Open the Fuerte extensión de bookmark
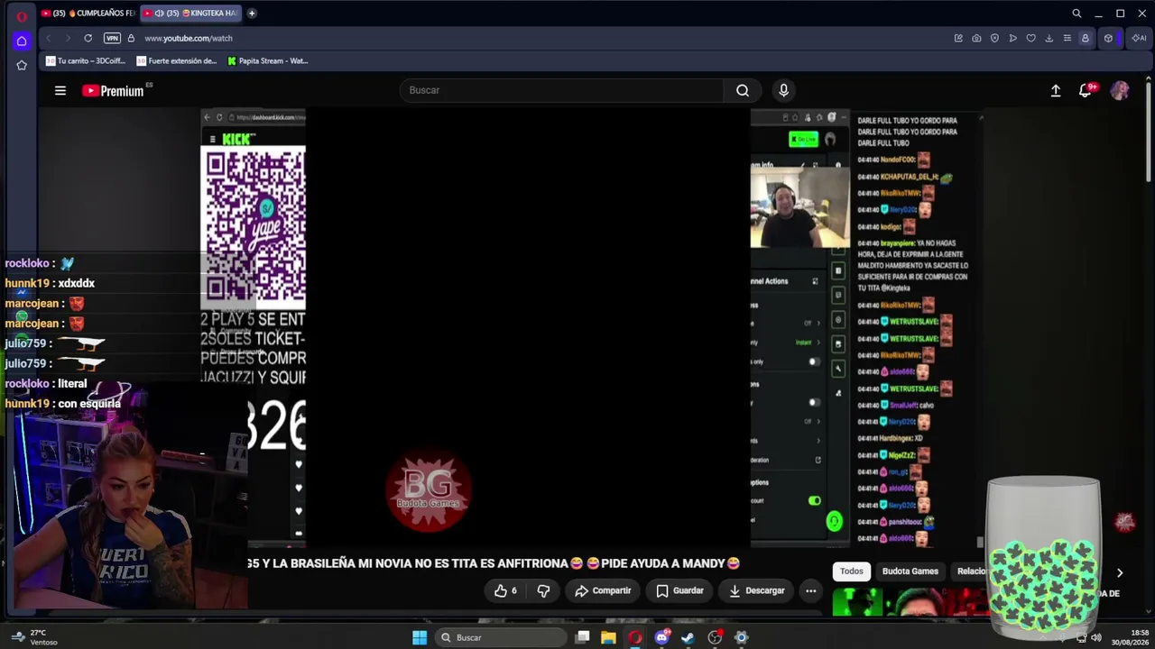This screenshot has height=649, width=1155. point(177,61)
